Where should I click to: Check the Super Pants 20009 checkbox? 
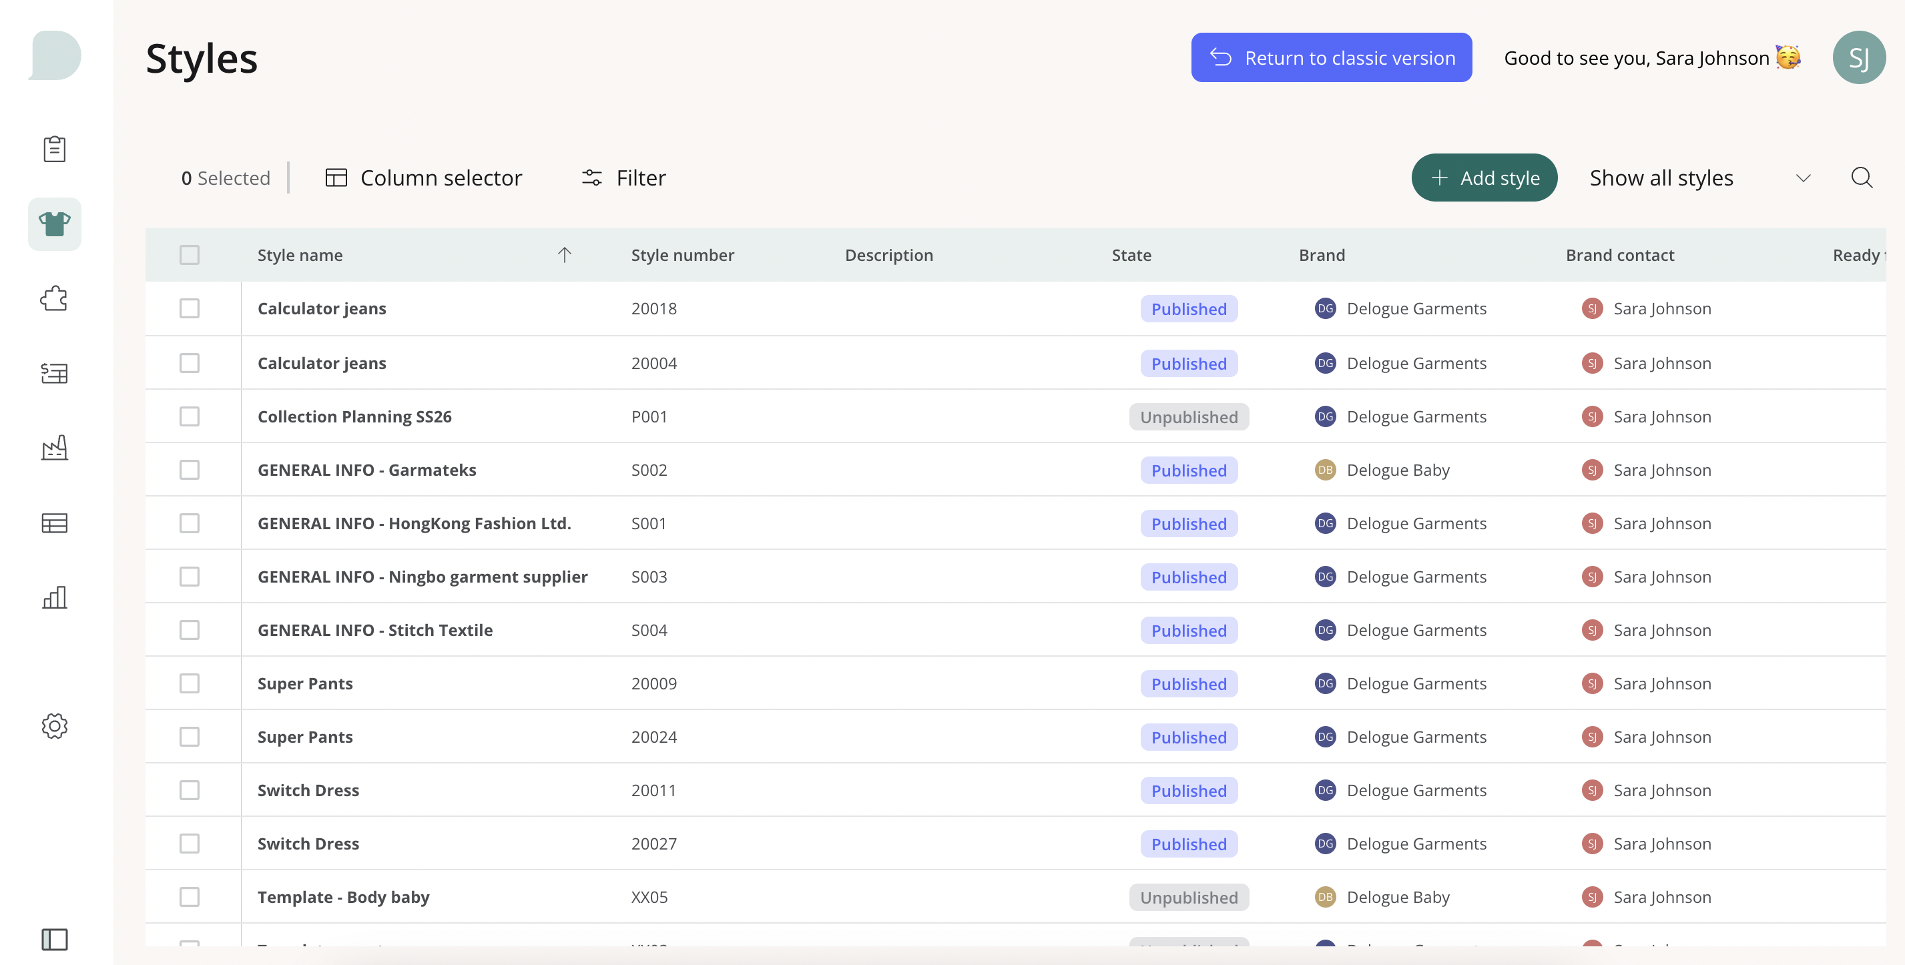coord(190,683)
